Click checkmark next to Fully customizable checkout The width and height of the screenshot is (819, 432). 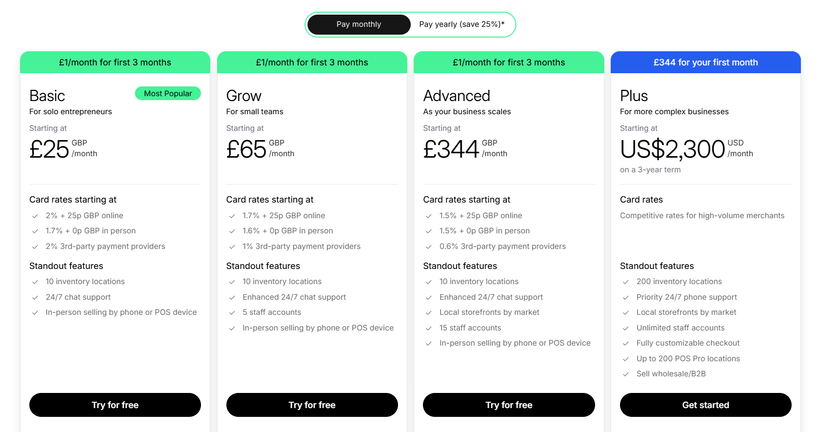click(x=626, y=343)
